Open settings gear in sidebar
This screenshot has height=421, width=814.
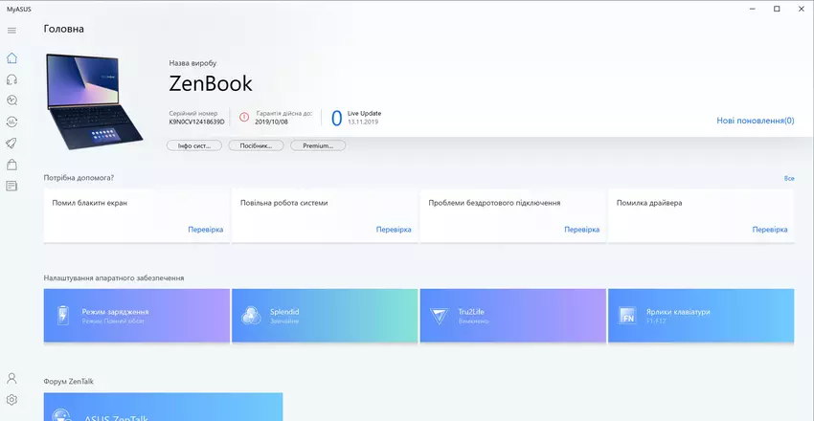point(11,400)
